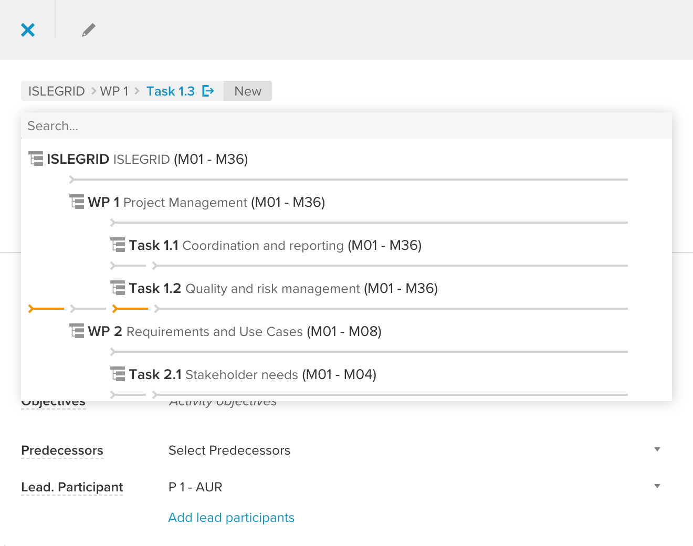Open Task 1.3 via the exit-arrow icon
Viewport: 693px width, 546px height.
208,91
